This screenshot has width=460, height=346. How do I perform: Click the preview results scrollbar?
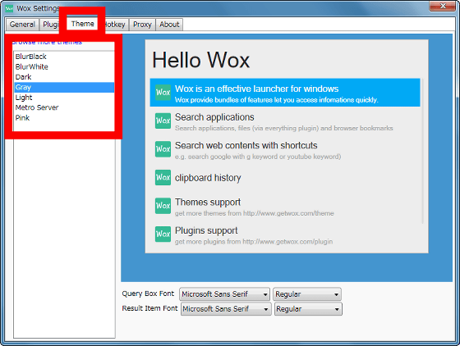pos(422,151)
